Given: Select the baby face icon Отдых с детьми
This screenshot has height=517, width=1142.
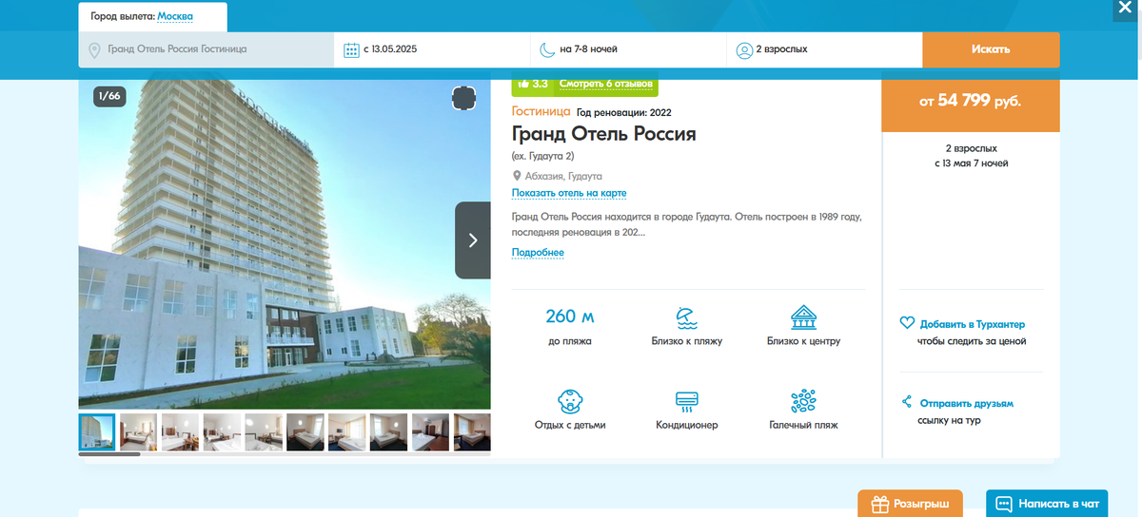Looking at the screenshot, I should tap(570, 400).
